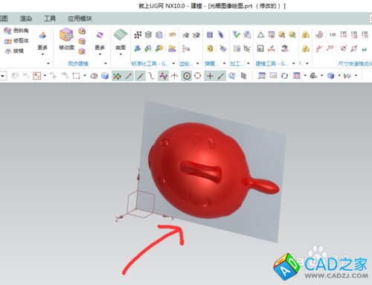Image resolution: width=372 pixels, height=285 pixels.
Task: Expand the 弹簧 group arrow
Action: click(x=224, y=63)
